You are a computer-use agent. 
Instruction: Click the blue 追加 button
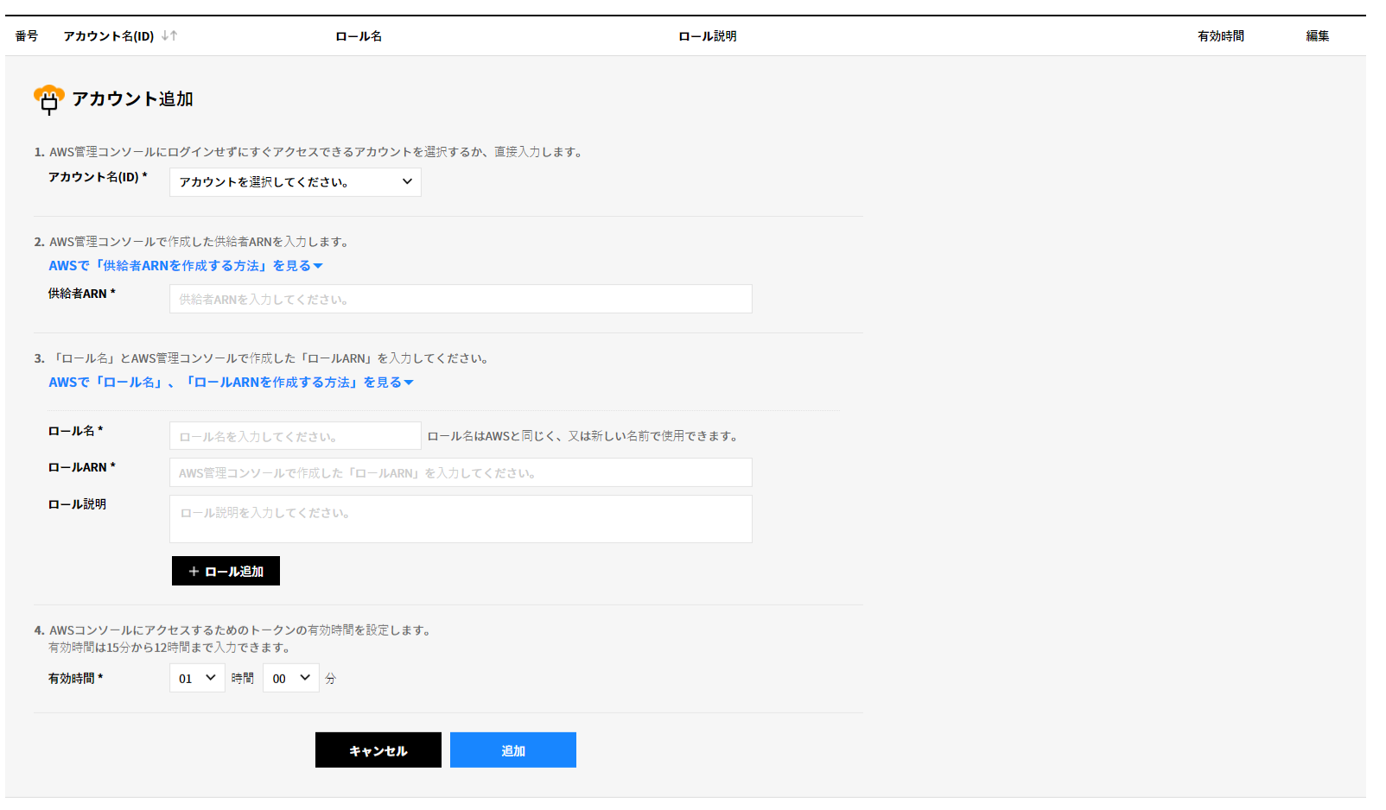point(512,750)
